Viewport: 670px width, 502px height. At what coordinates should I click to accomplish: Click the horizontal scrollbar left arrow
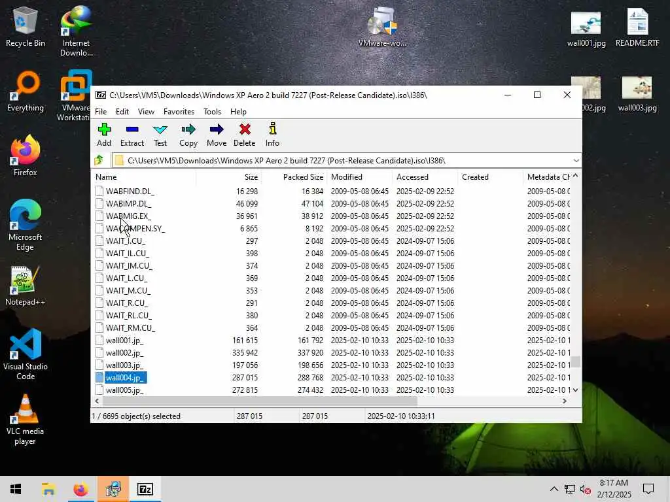coord(97,401)
